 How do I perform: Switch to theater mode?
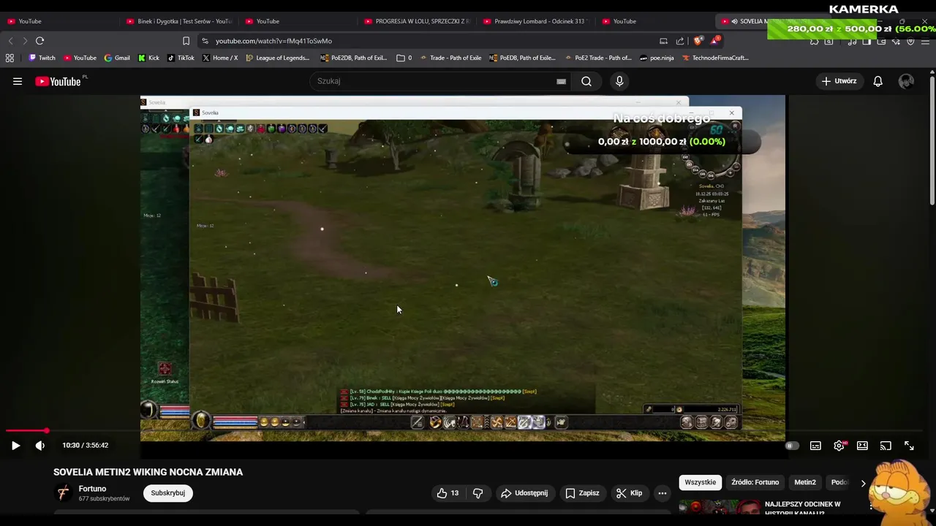[x=862, y=445]
